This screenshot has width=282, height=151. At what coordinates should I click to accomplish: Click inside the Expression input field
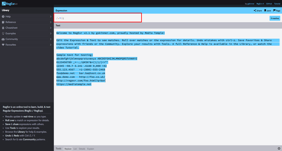pos(97,18)
